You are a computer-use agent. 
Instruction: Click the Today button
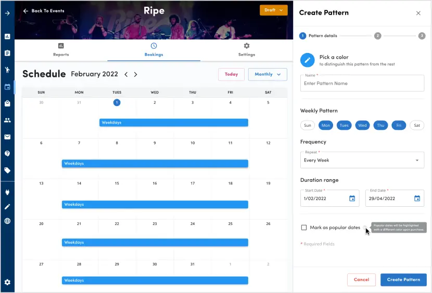(x=231, y=74)
